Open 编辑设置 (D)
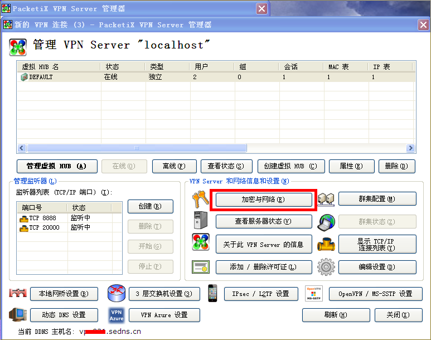Viewport: 431px width, 340px height. [x=377, y=267]
